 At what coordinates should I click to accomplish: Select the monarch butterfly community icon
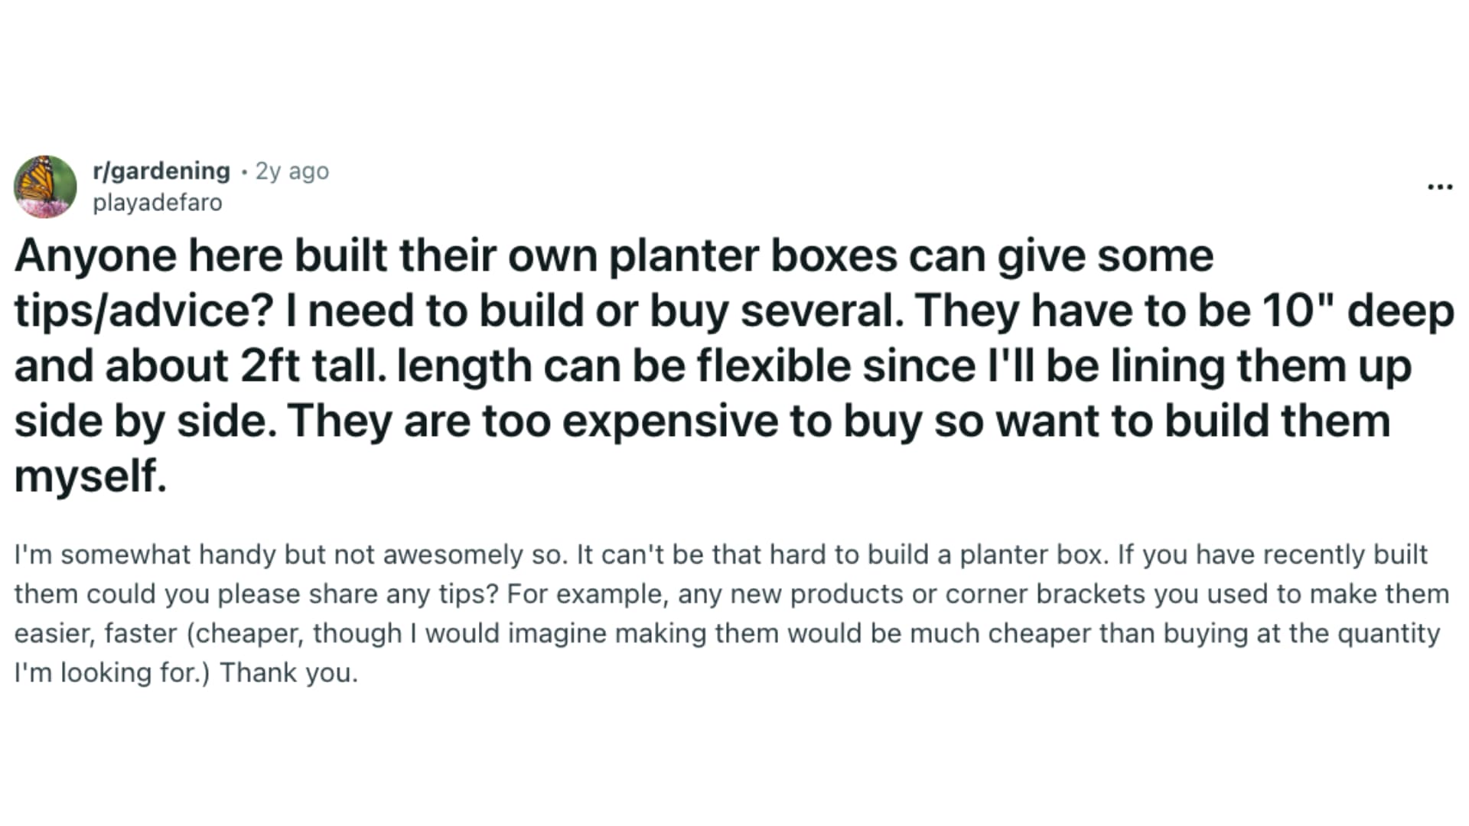coord(45,187)
